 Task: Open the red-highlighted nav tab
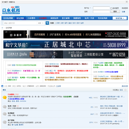click(43, 18)
